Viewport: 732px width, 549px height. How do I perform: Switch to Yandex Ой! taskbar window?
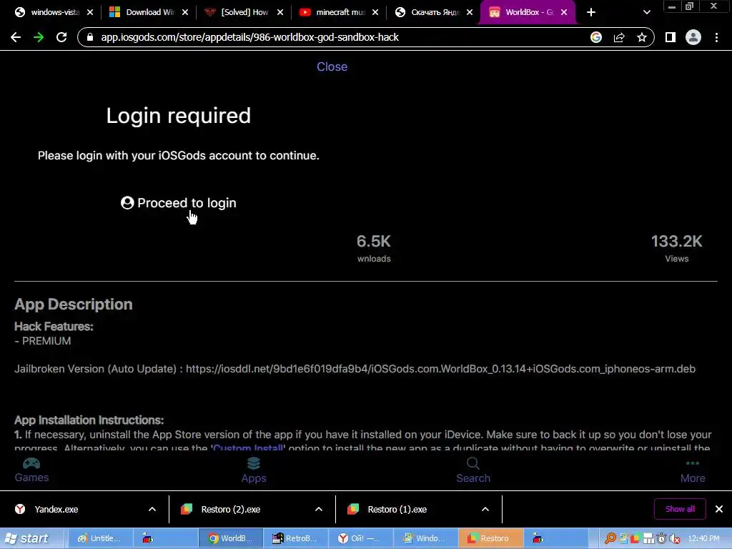[x=360, y=539]
